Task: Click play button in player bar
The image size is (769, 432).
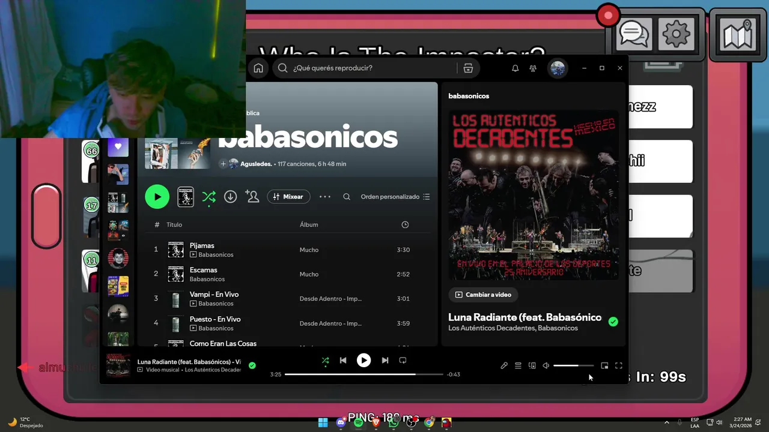Action: coord(363,360)
